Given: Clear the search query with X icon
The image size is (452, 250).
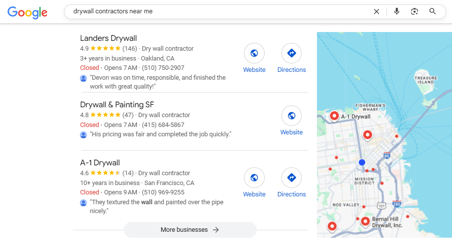Looking at the screenshot, I should pos(377,11).
